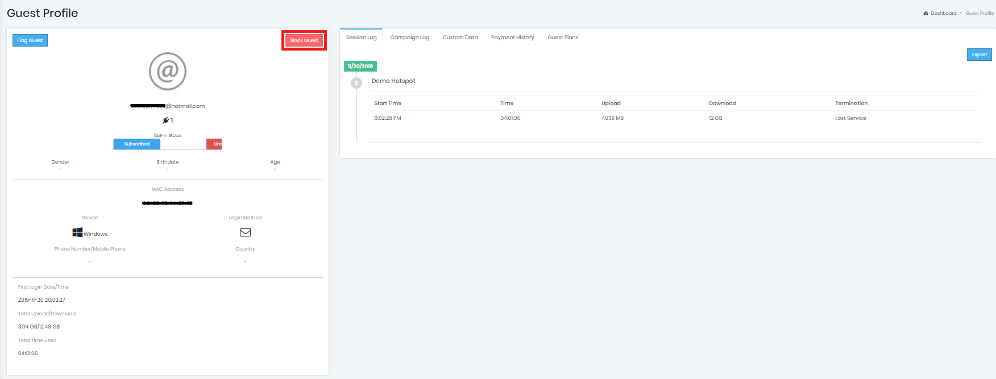Click the email login method icon
The height and width of the screenshot is (379, 996).
pos(246,232)
